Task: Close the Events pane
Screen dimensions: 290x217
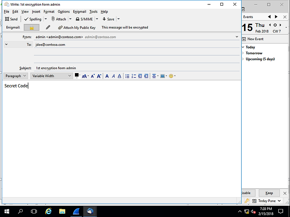Action: (x=285, y=17)
